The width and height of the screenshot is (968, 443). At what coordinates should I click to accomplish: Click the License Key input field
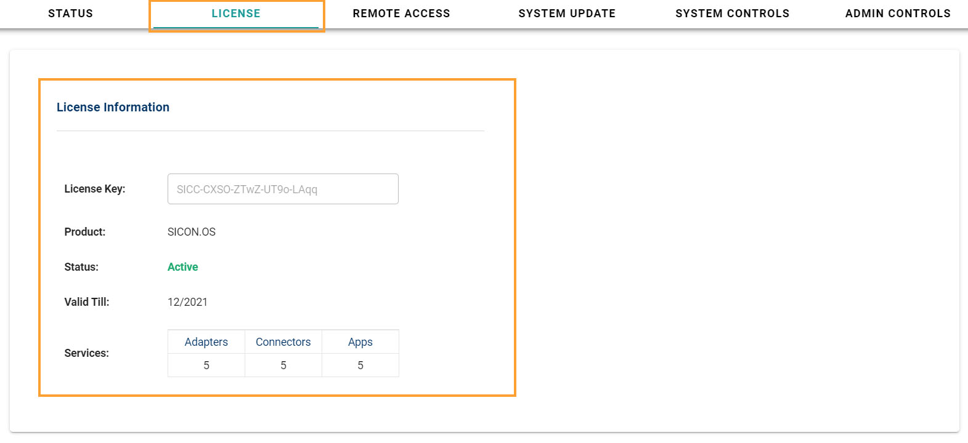283,189
